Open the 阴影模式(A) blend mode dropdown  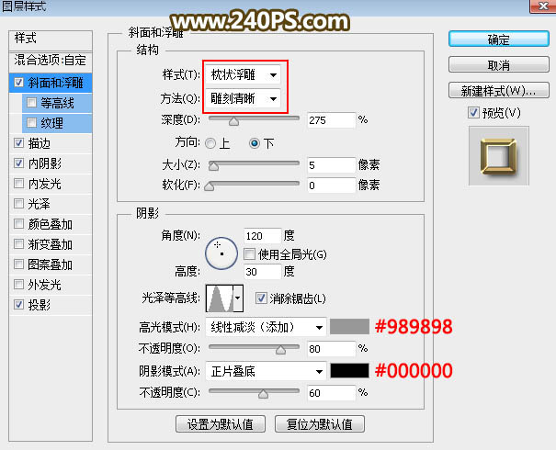tap(266, 371)
